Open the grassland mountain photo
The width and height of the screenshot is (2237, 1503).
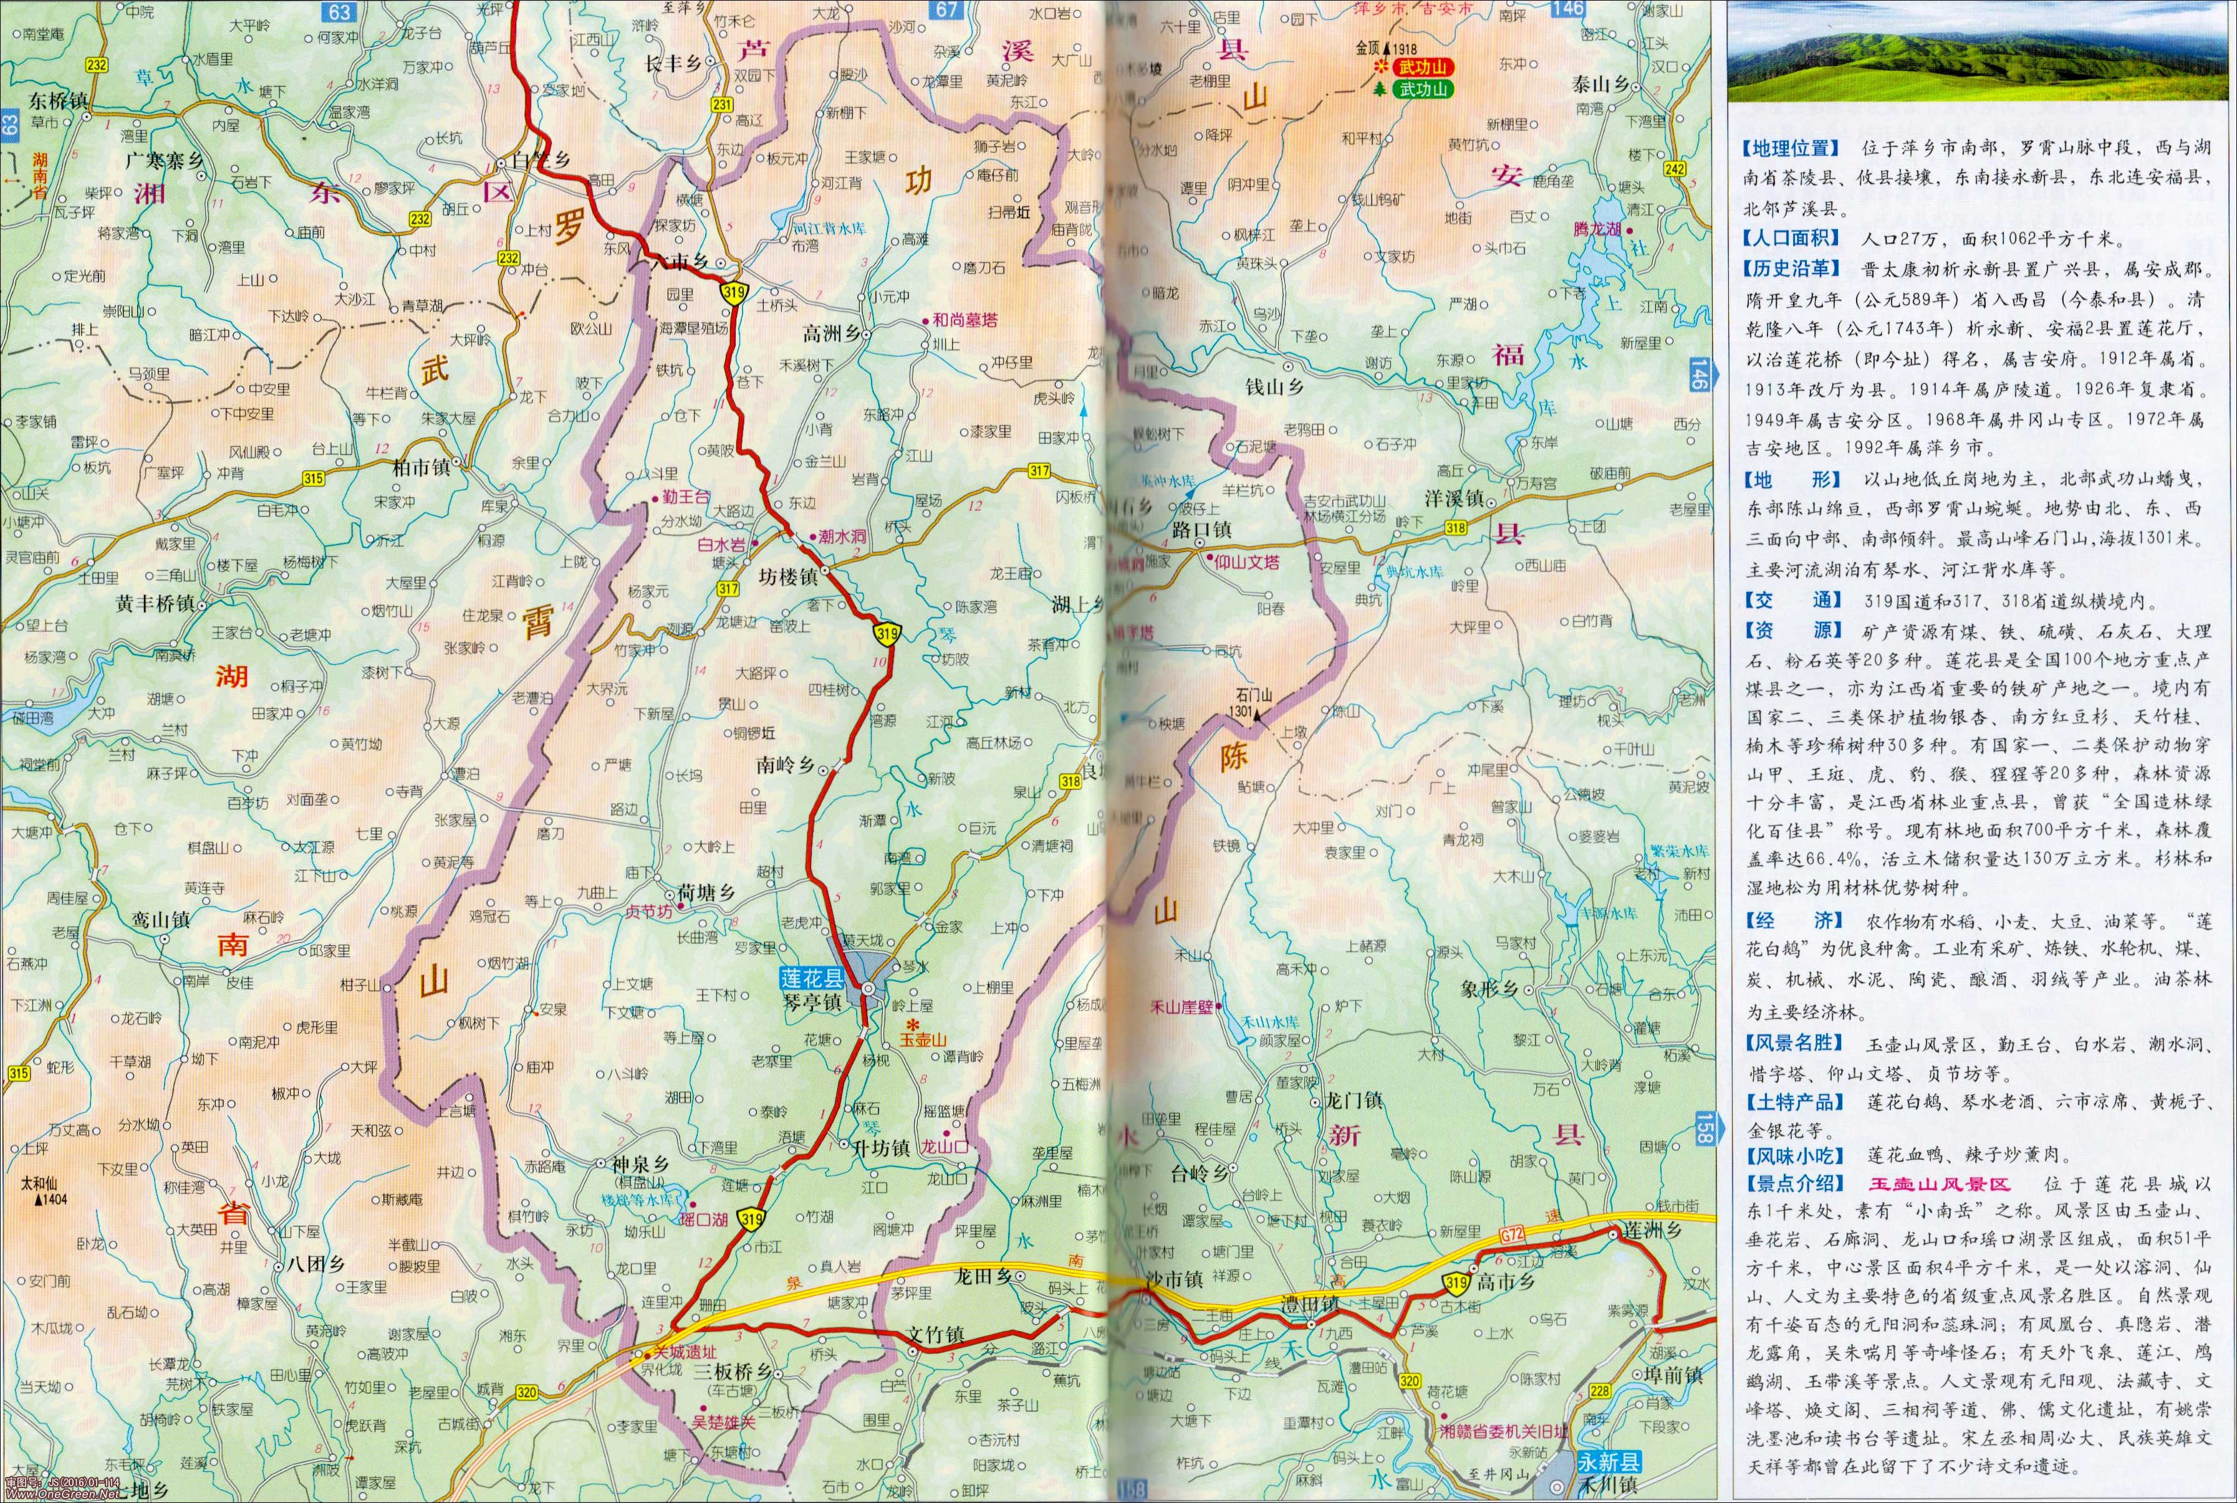[1977, 53]
